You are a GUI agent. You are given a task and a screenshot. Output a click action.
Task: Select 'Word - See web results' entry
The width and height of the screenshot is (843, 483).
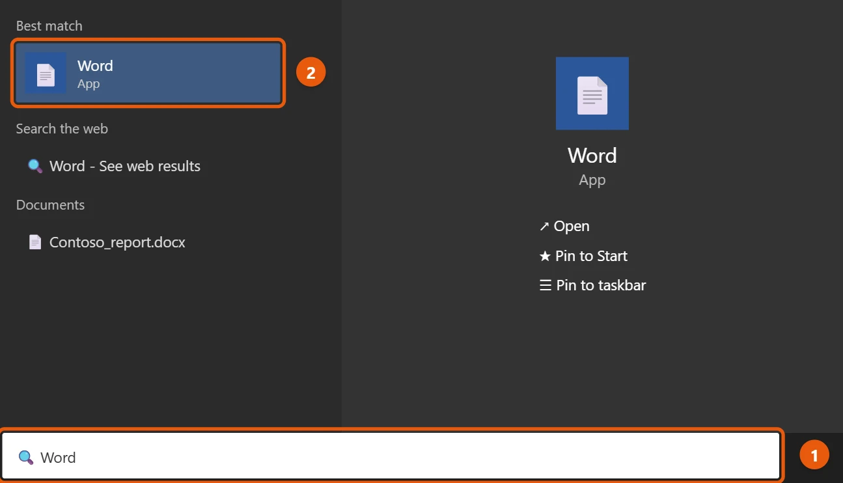point(125,166)
